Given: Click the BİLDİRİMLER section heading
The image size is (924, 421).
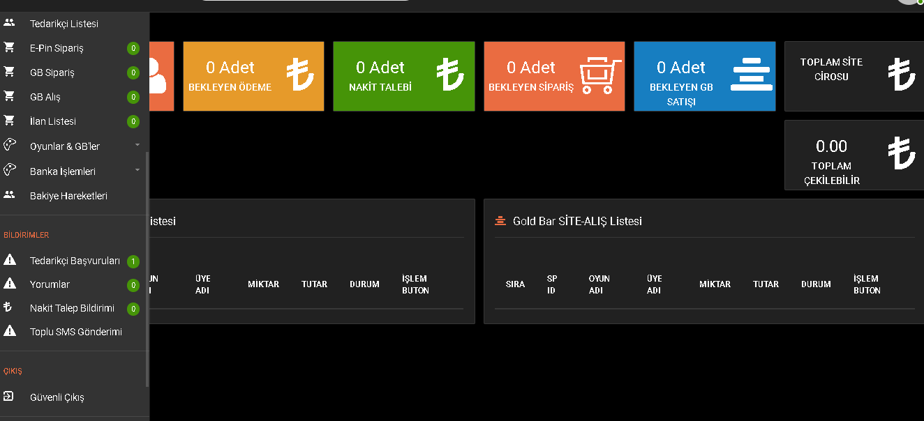Looking at the screenshot, I should point(27,235).
